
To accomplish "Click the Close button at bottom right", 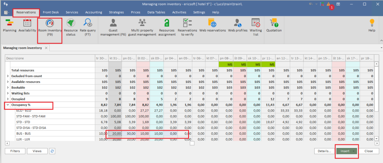I will pyautogui.click(x=368, y=151).
